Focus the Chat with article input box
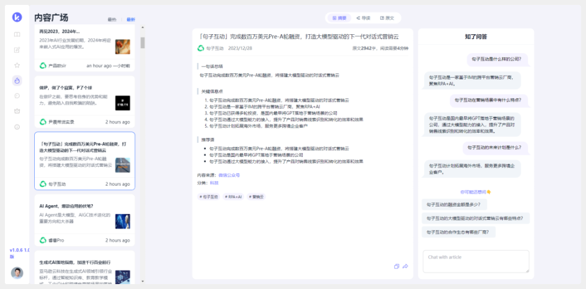This screenshot has height=289, width=586. pyautogui.click(x=476, y=262)
